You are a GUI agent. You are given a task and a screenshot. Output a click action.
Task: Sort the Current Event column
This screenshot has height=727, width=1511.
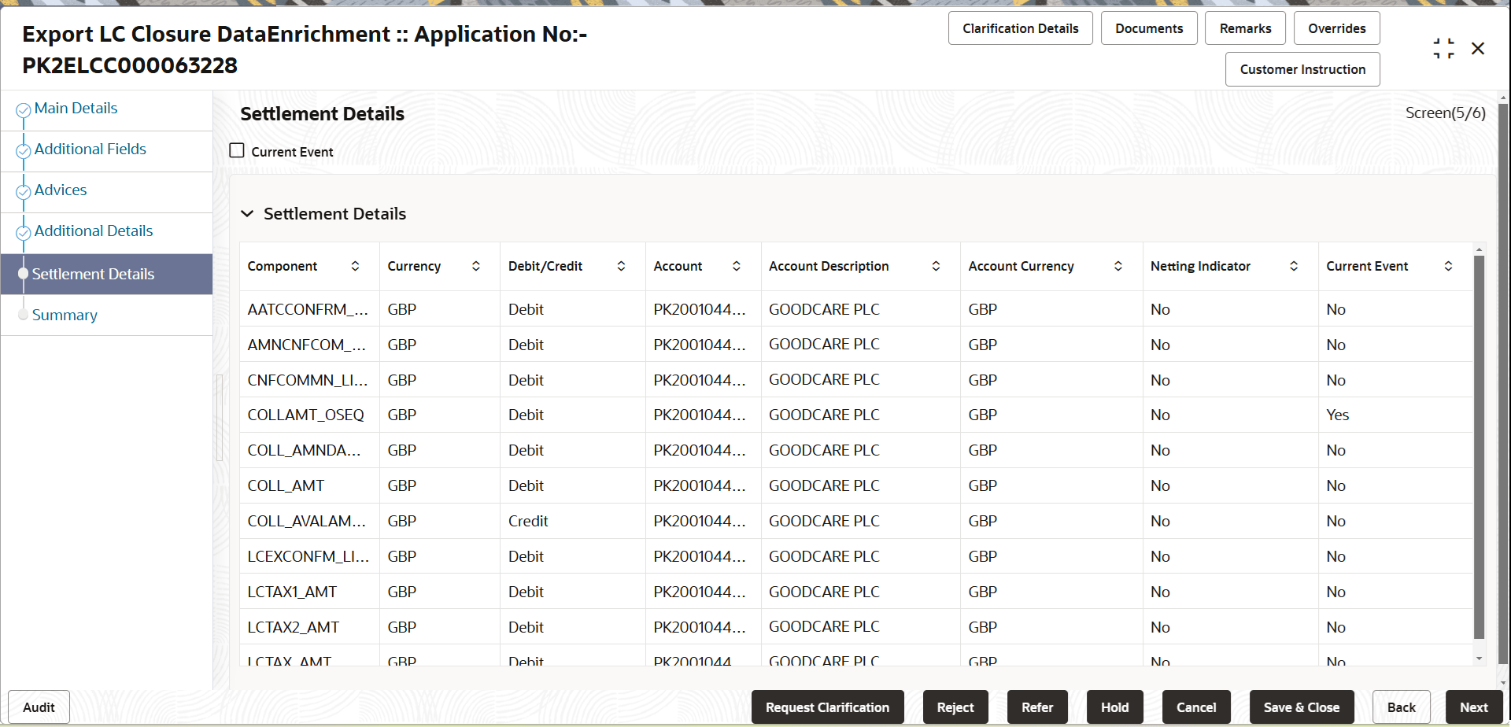pyautogui.click(x=1449, y=266)
